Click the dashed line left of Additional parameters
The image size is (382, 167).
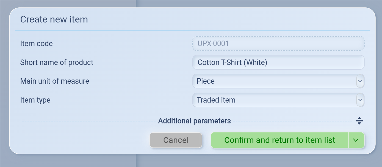click(88, 121)
